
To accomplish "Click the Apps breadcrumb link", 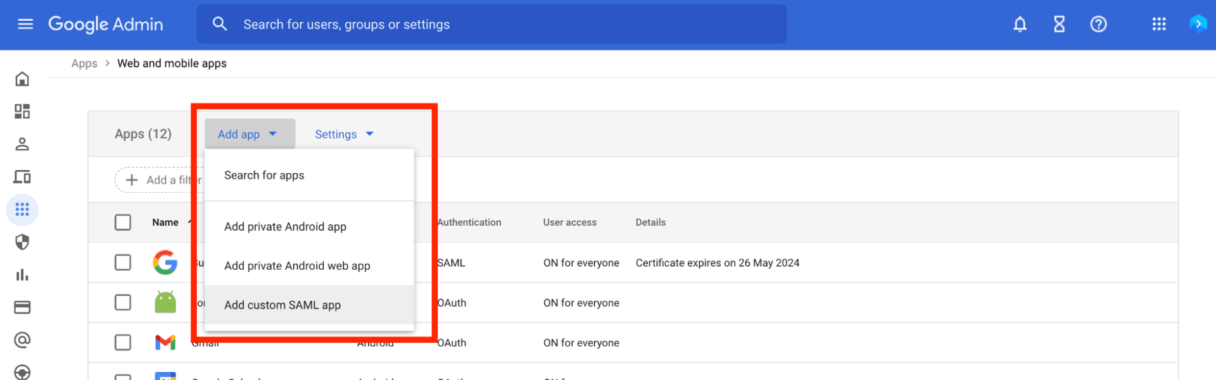I will pos(84,63).
